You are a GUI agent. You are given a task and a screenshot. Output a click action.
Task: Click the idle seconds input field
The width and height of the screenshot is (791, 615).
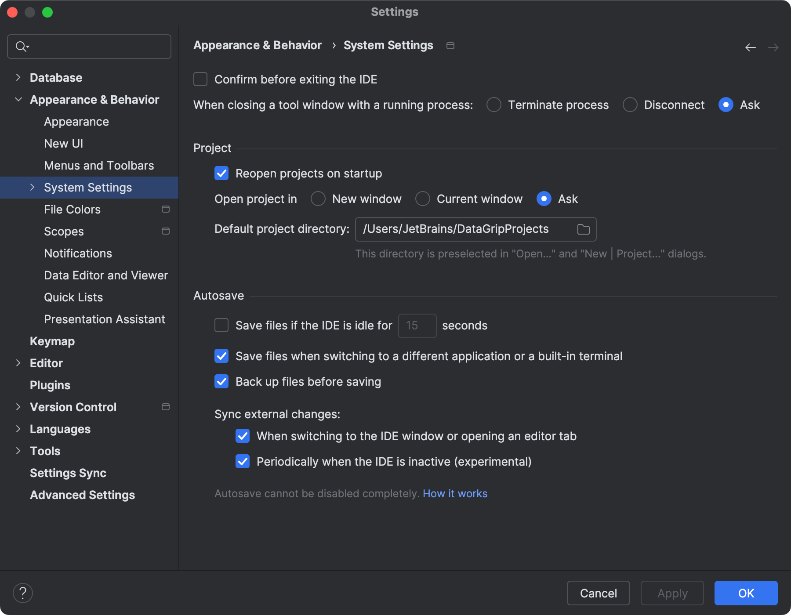[x=417, y=326]
